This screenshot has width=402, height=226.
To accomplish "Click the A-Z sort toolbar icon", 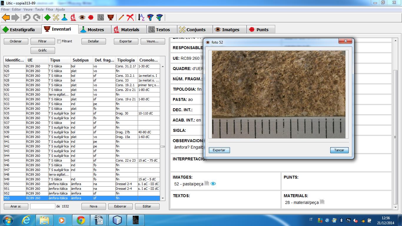I will (141, 18).
